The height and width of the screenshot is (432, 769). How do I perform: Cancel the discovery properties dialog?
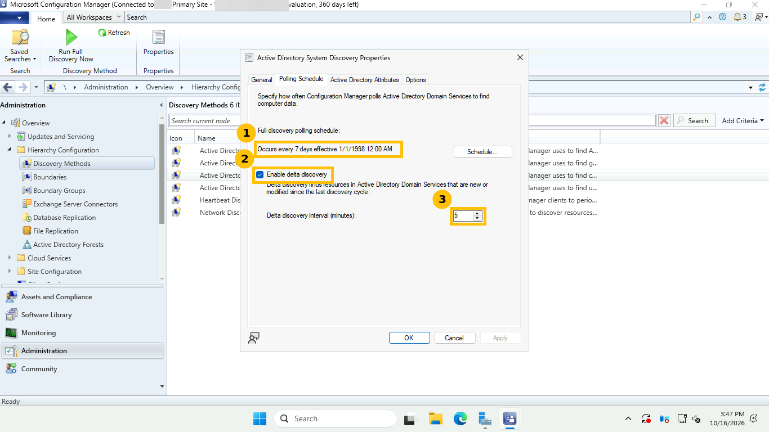pyautogui.click(x=454, y=338)
